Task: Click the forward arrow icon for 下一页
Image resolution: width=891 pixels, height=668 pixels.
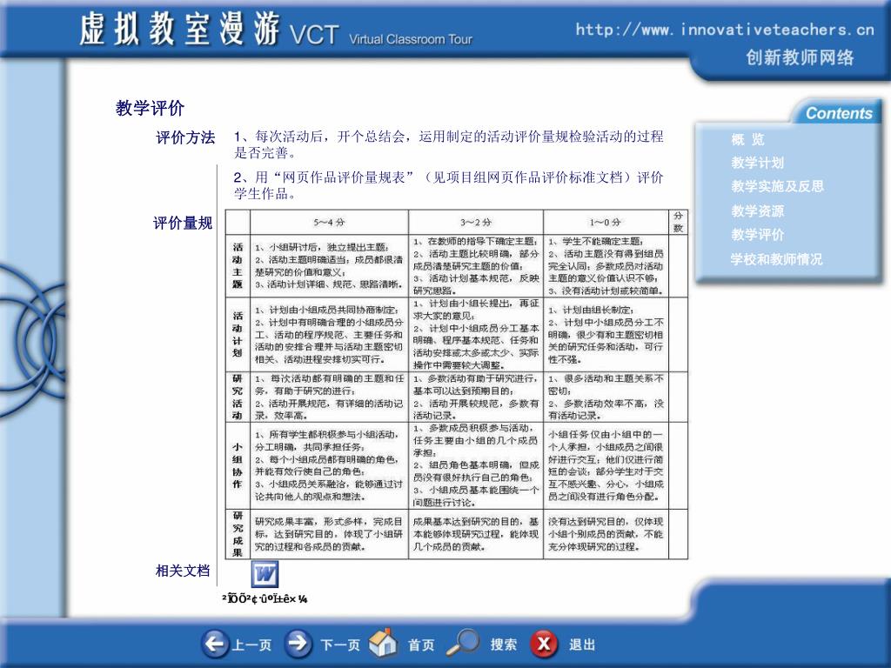Action: click(x=298, y=644)
